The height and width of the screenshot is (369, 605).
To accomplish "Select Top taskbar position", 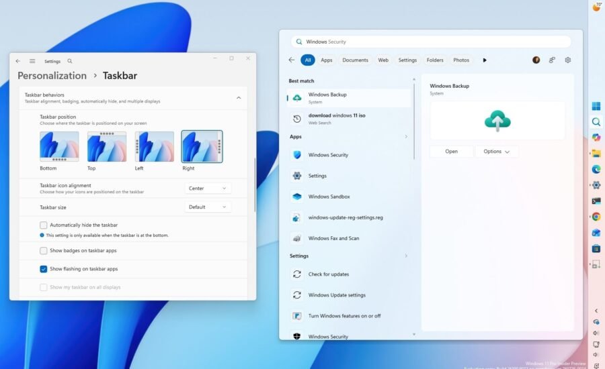I will pos(107,146).
